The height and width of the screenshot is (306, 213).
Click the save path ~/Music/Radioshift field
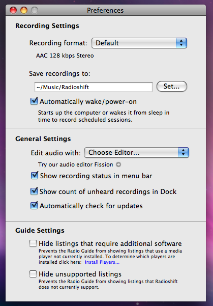pyautogui.click(x=94, y=87)
